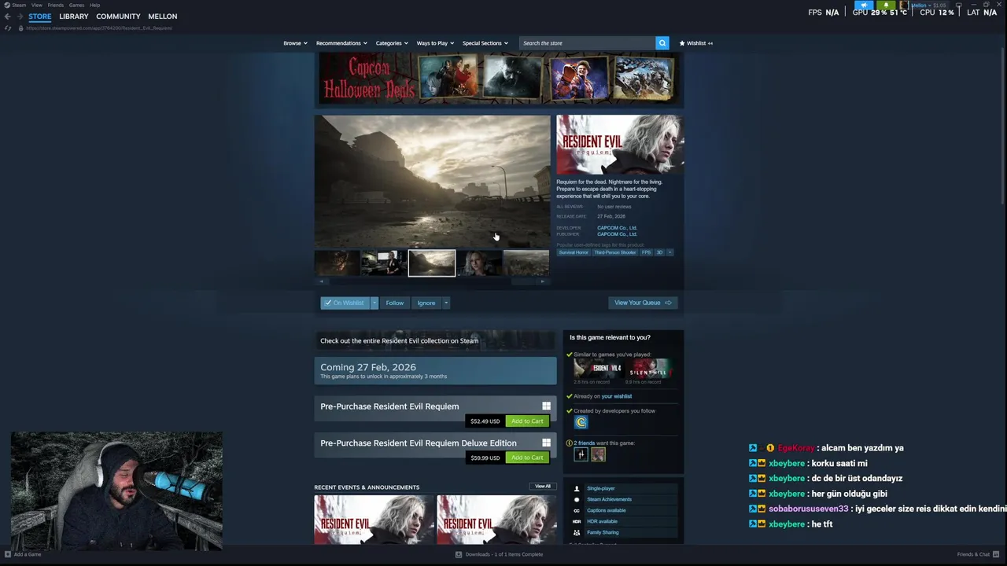Click the search magnifier button

click(x=662, y=43)
